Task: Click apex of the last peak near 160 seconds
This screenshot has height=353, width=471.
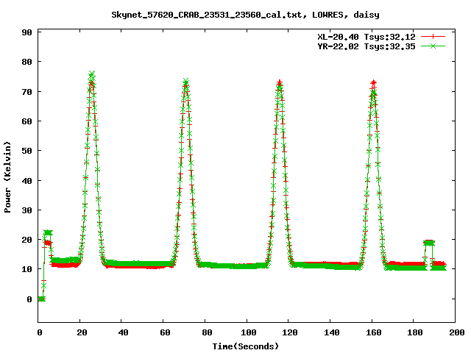Action: pos(373,83)
